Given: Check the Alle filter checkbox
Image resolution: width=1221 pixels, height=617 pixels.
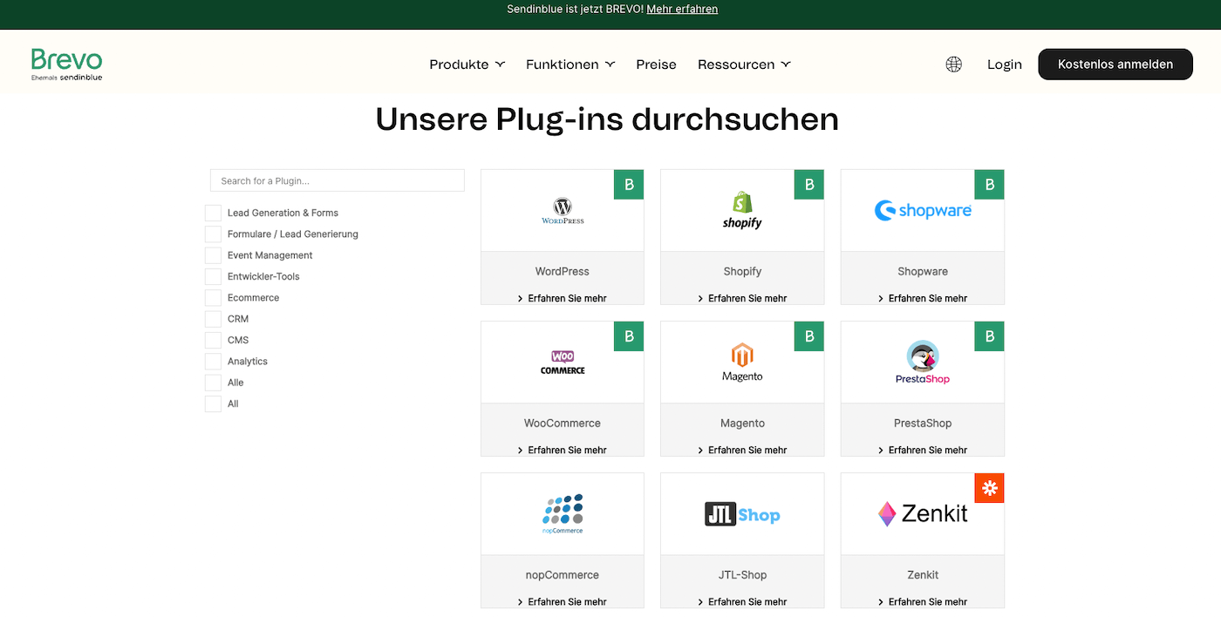Looking at the screenshot, I should tap(213, 383).
